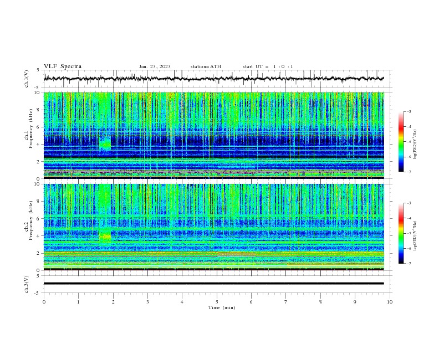Click the ch.1 voltage waveform trace

point(213,79)
